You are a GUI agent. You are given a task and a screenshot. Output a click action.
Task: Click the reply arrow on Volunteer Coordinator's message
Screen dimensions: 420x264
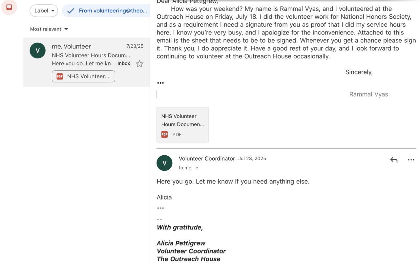pyautogui.click(x=394, y=160)
